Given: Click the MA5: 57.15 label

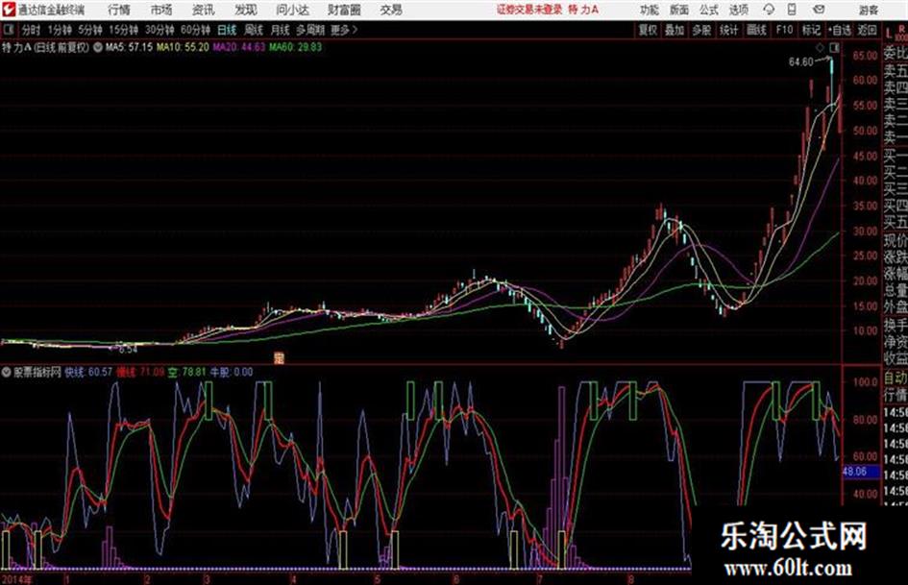Looking at the screenshot, I should click(129, 47).
